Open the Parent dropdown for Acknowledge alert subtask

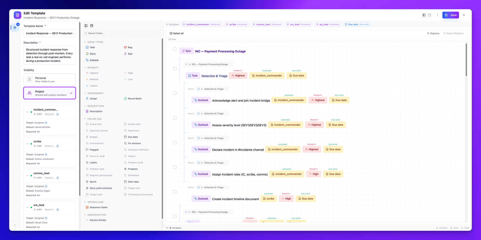[212, 89]
